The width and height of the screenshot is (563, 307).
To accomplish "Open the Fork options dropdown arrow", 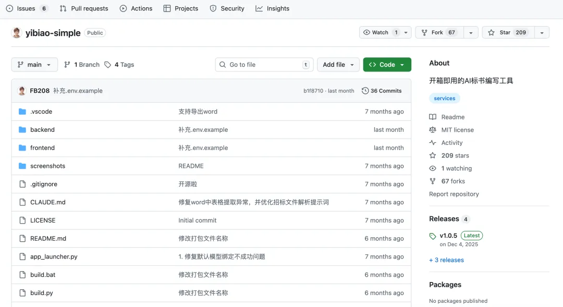I will (471, 32).
